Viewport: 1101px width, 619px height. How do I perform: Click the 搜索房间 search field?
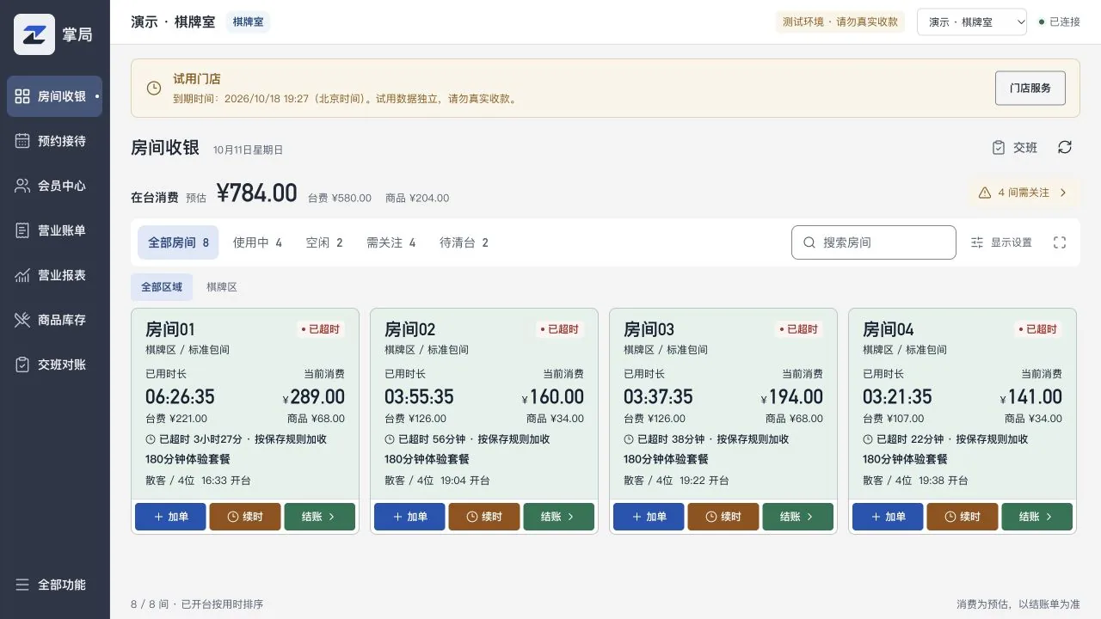pos(874,242)
